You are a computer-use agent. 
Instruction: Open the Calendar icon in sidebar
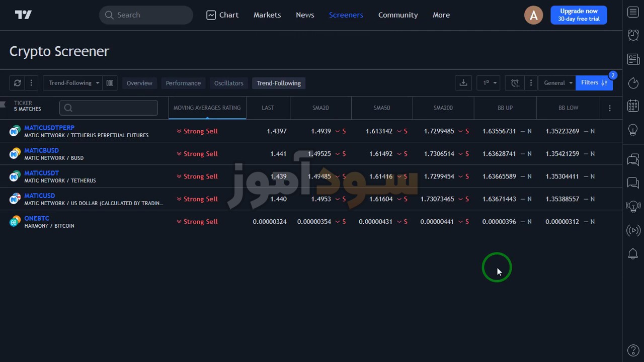[x=633, y=106]
